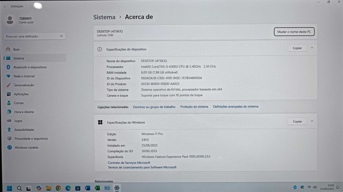The image size is (343, 192).
Task: Open File Explorer from the taskbar
Action: tap(49, 188)
